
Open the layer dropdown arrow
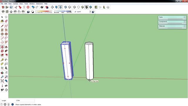coord(90,12)
